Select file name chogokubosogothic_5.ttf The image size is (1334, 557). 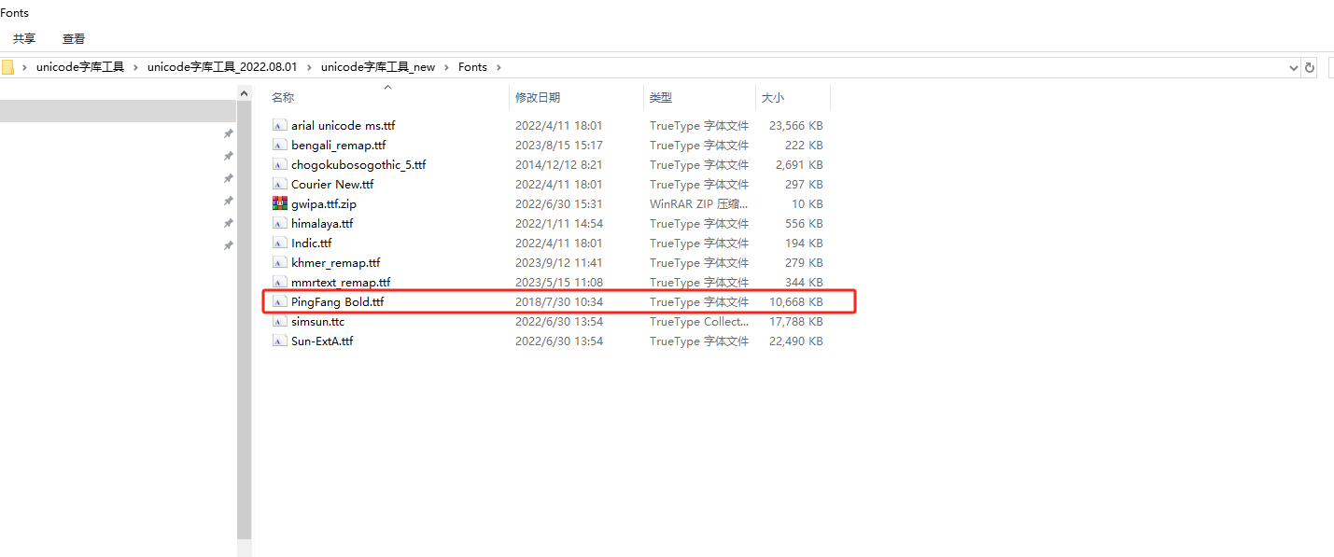(358, 164)
